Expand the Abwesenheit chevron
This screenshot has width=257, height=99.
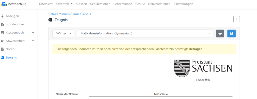pyautogui.click(x=33, y=41)
